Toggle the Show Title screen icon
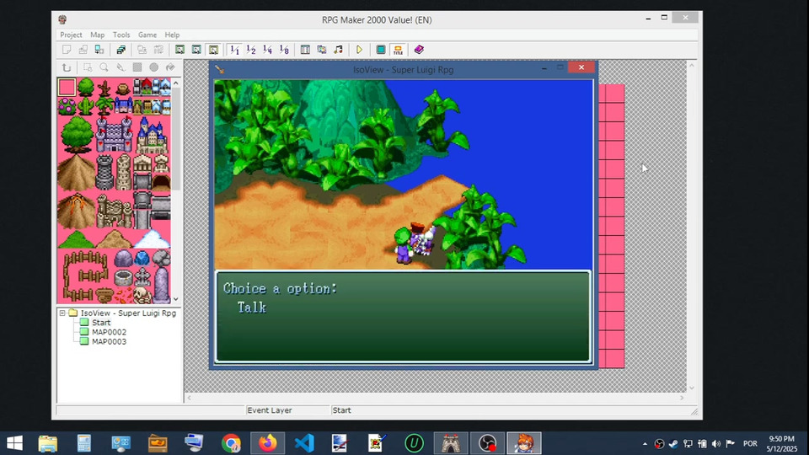The image size is (809, 455). click(x=398, y=50)
